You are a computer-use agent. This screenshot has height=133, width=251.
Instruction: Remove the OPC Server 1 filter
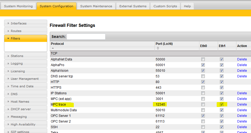(242, 116)
